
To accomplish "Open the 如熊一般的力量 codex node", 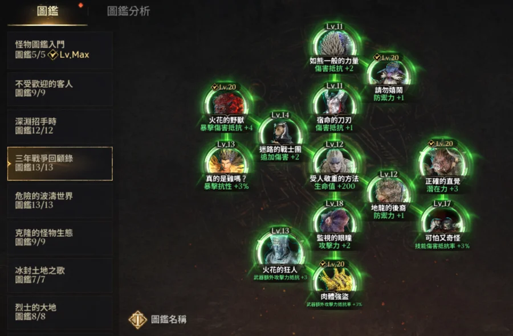I will pos(335,43).
